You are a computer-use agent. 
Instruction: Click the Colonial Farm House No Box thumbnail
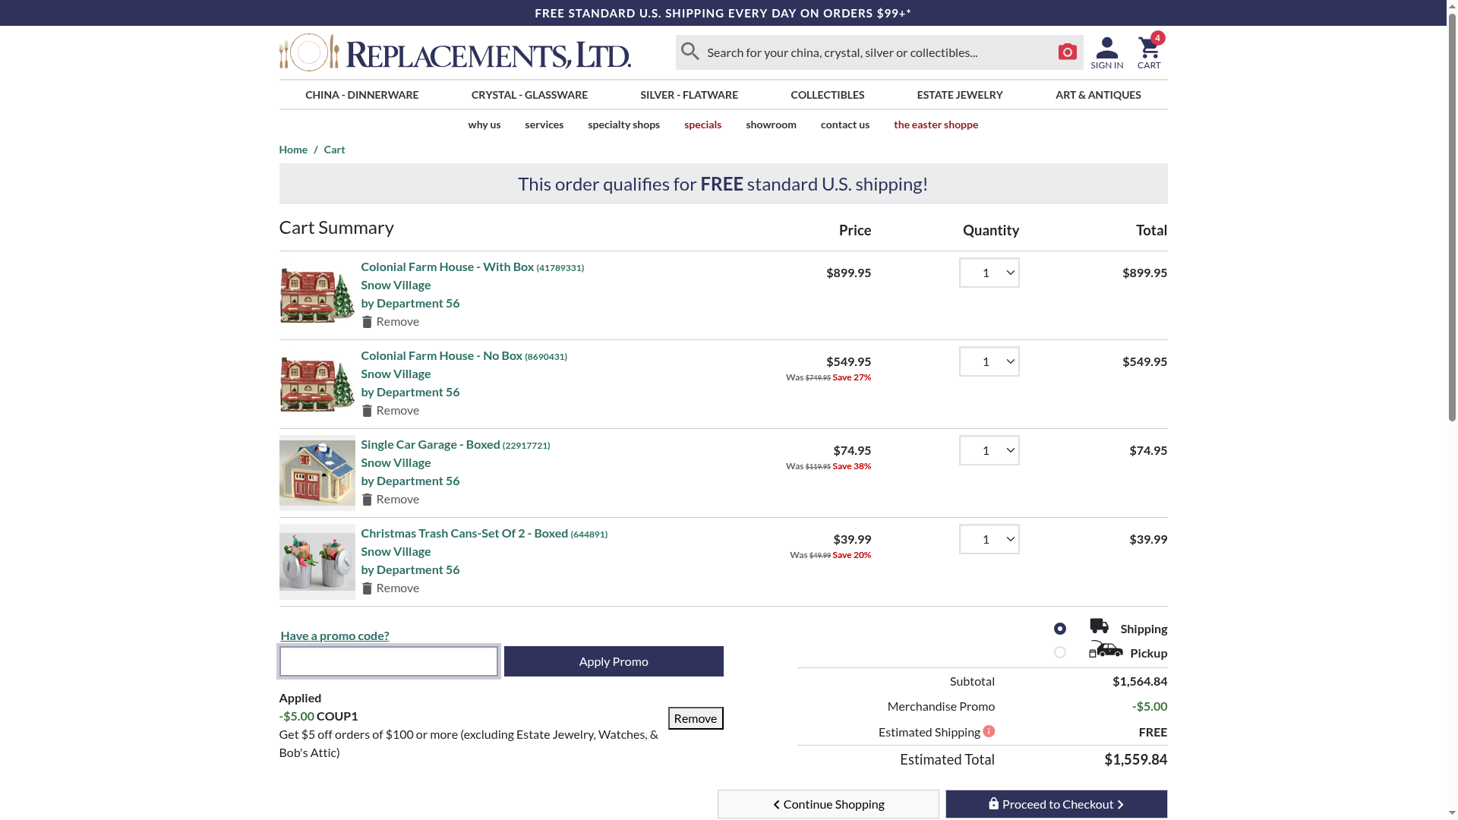[317, 384]
